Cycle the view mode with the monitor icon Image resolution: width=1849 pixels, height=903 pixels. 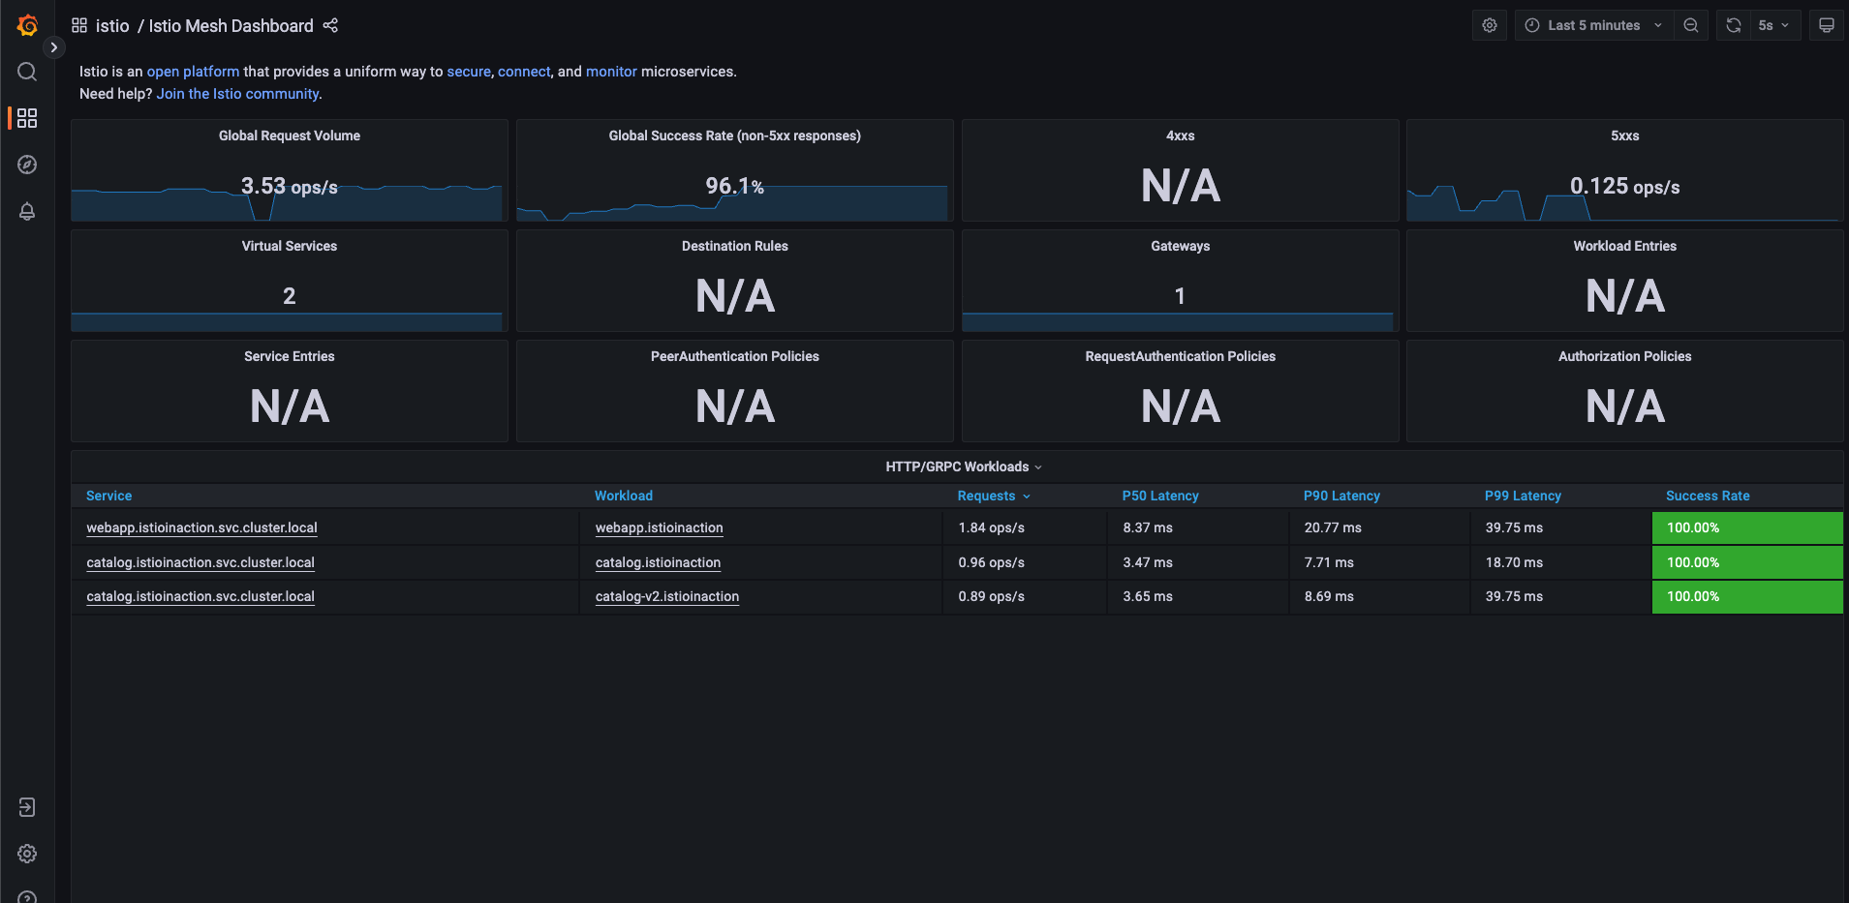point(1827,25)
